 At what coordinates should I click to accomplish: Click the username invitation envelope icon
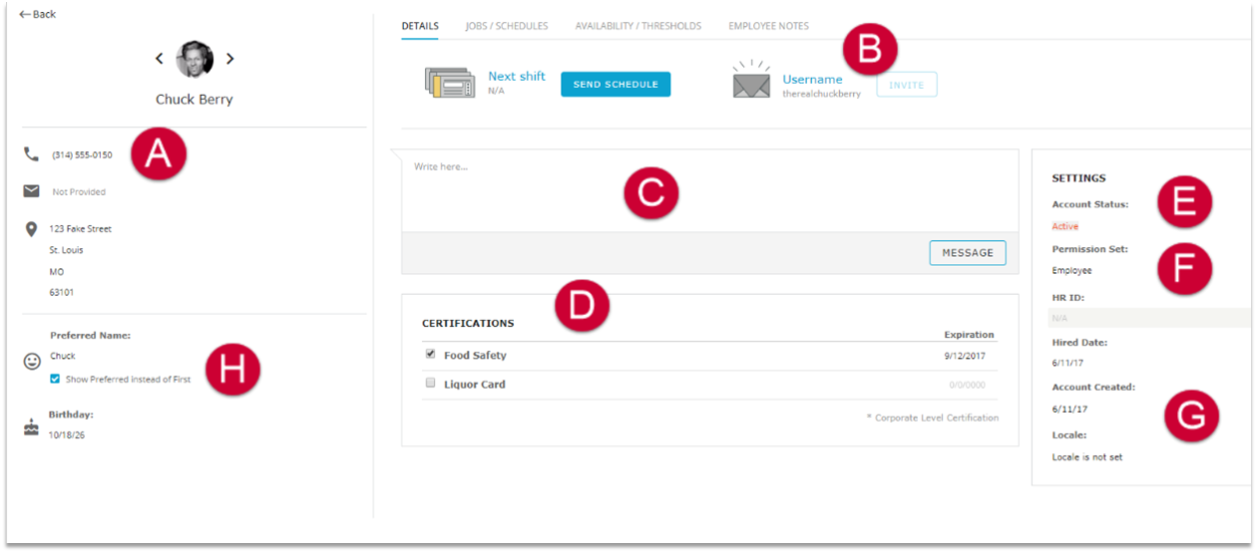tap(751, 83)
